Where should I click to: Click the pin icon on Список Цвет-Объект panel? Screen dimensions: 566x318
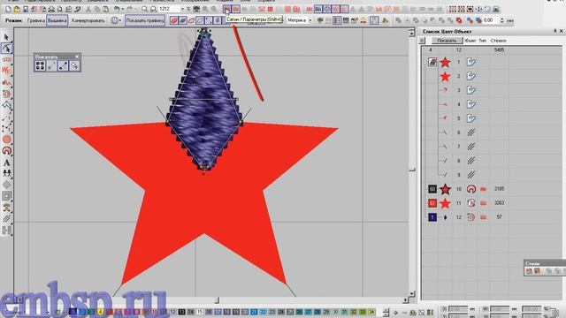pos(555,32)
